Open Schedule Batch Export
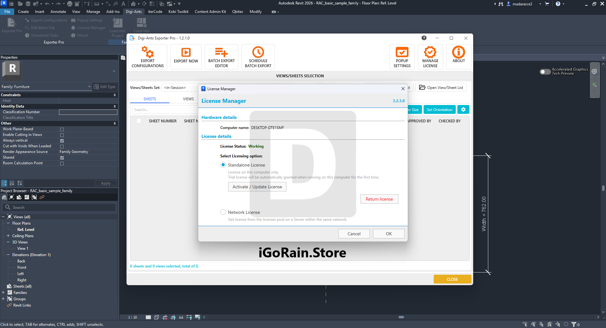Image resolution: width=606 pixels, height=328 pixels. [258, 57]
